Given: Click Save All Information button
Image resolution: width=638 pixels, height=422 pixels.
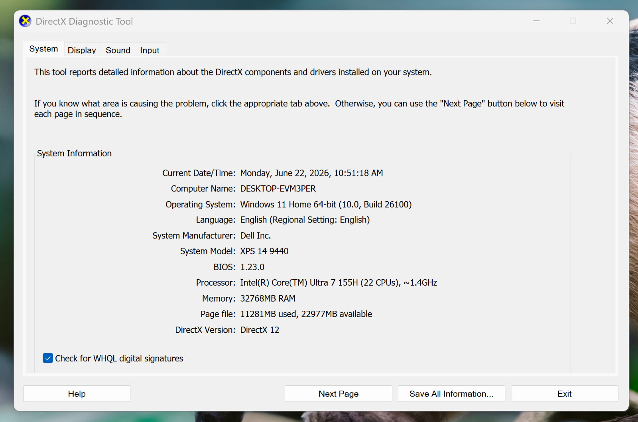Looking at the screenshot, I should pyautogui.click(x=451, y=394).
